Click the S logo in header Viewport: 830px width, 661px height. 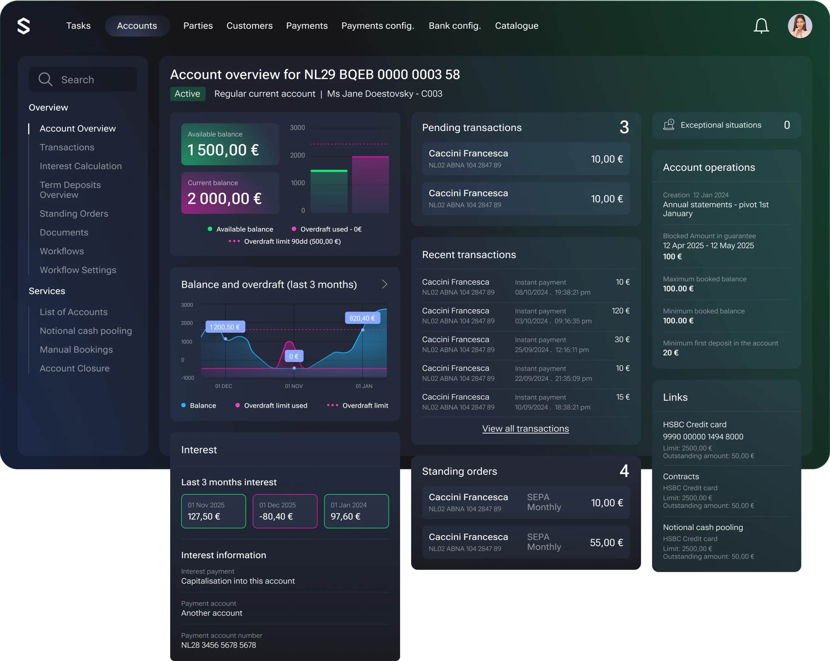click(23, 26)
